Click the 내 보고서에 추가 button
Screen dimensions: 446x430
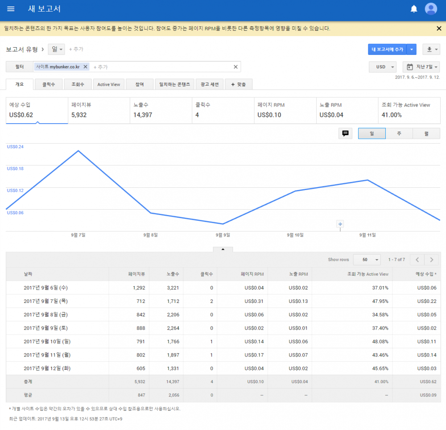coord(388,49)
